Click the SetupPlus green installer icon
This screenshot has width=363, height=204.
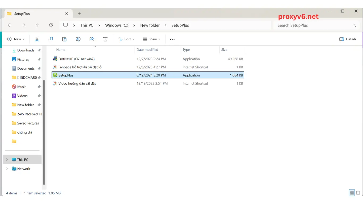[55, 75]
